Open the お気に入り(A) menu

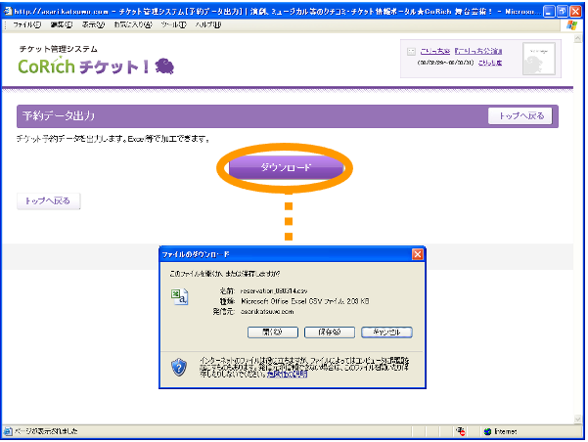click(x=133, y=23)
